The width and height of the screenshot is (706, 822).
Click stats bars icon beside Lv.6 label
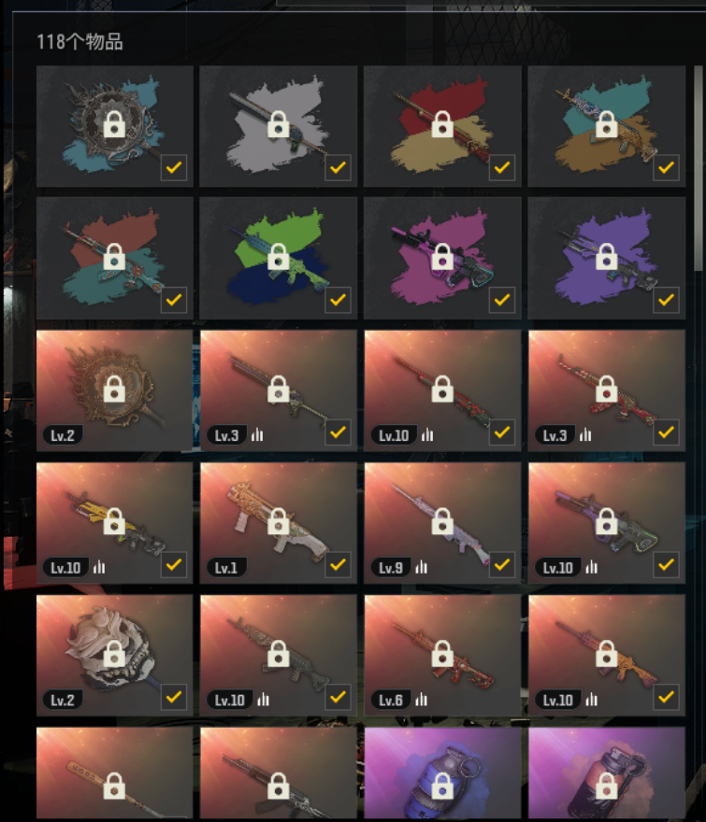click(x=422, y=700)
